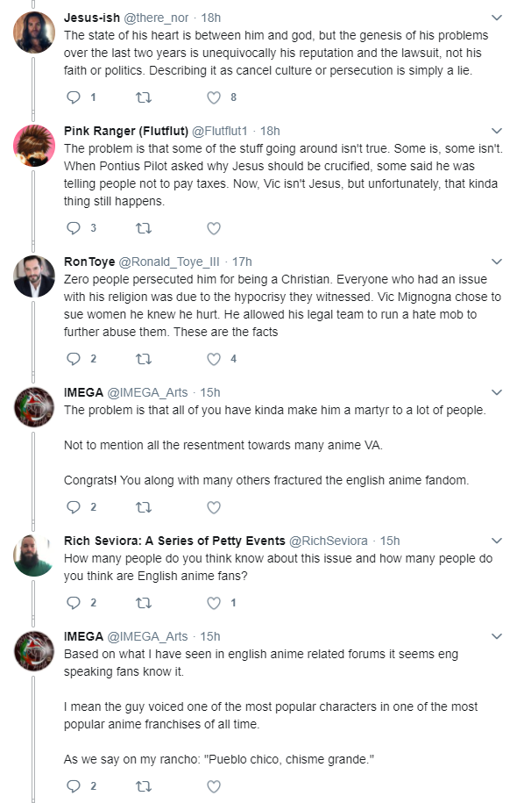Retweet Rich Seviora's tweet
The image size is (524, 803).
click(144, 603)
